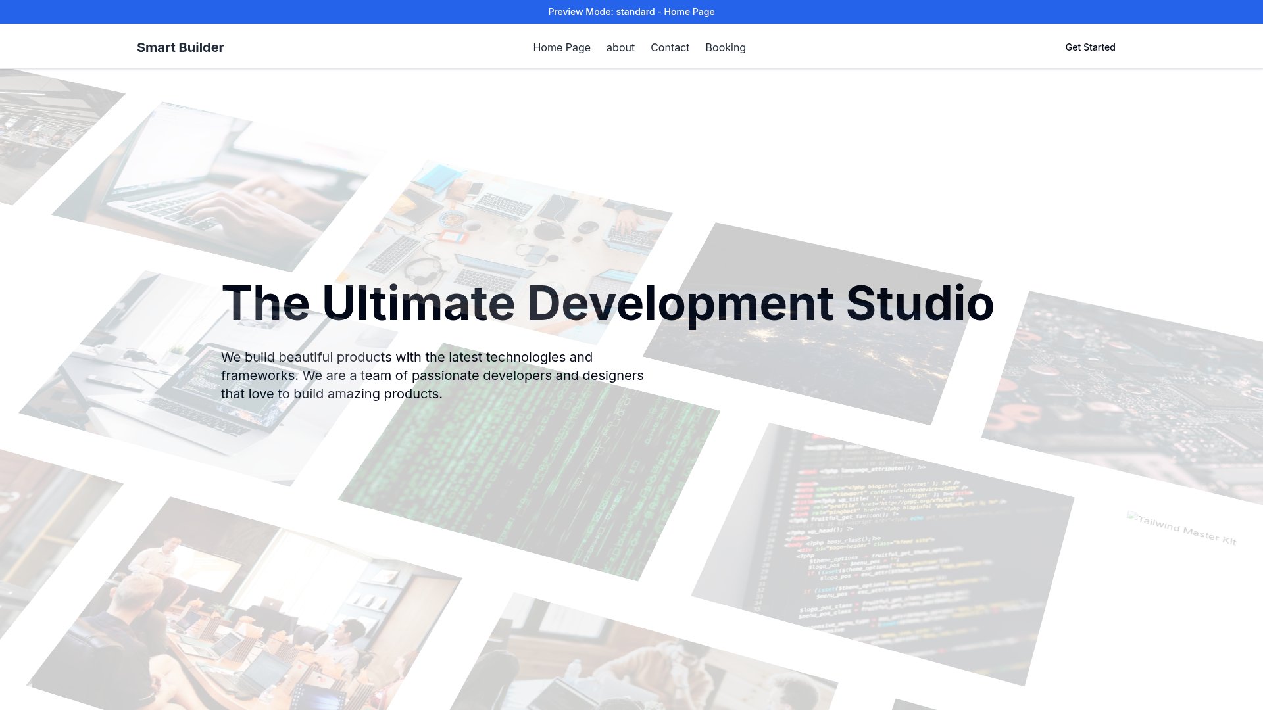
Task: Open the Home Page nav link
Action: [561, 47]
